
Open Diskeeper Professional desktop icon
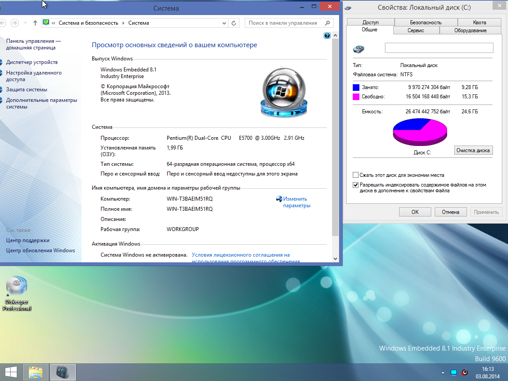pyautogui.click(x=17, y=293)
